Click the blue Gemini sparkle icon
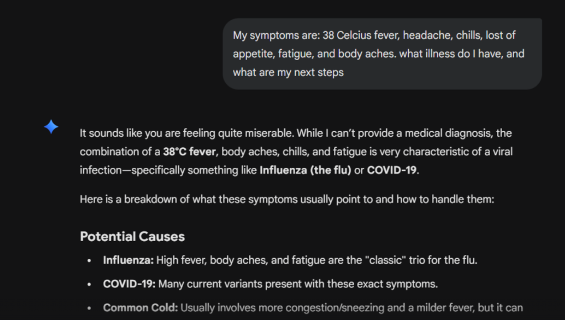The image size is (565, 320). [51, 127]
